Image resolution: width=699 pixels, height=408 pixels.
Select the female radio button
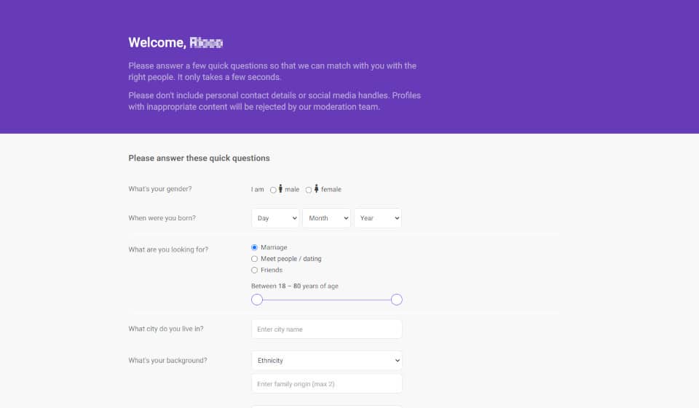click(x=309, y=190)
